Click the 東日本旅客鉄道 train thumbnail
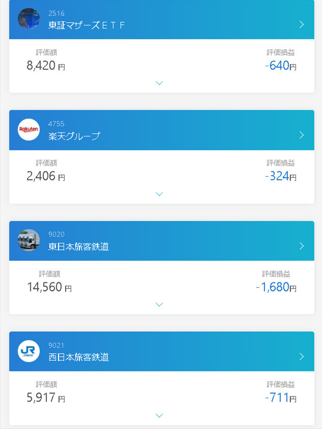This screenshot has height=429, width=322. click(28, 240)
